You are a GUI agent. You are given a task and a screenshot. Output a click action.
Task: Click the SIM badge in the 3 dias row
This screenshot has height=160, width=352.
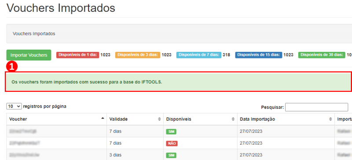171,155
